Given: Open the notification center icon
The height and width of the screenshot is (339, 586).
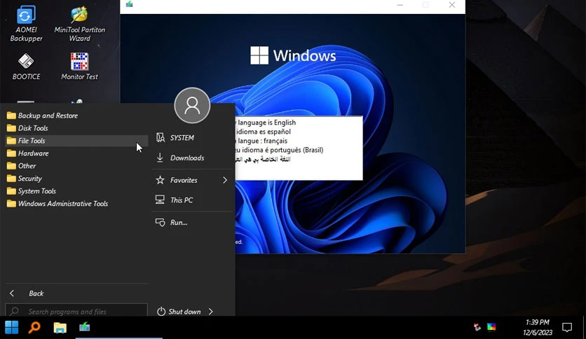Looking at the screenshot, I should coord(567,327).
